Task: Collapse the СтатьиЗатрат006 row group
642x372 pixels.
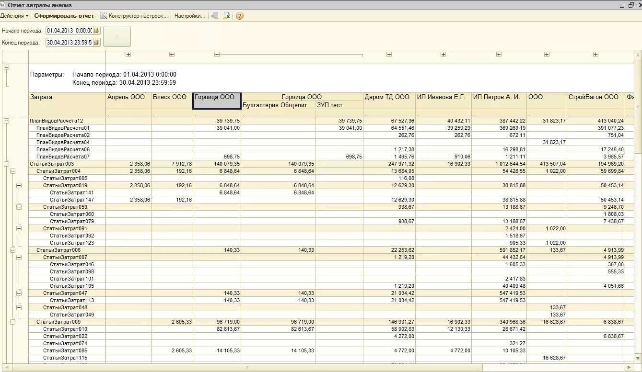Action: coord(13,250)
